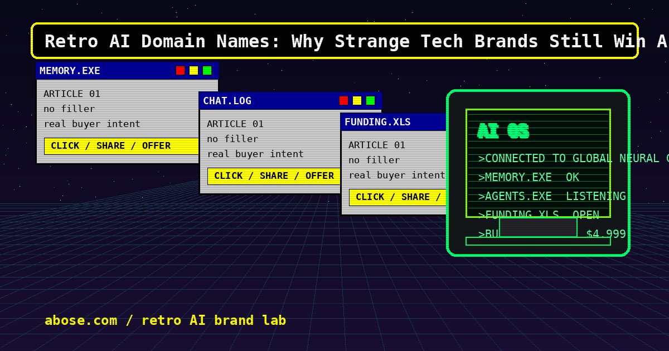Click the $4,999 price on the terminal
Image resolution: width=669 pixels, height=351 pixels.
tap(606, 234)
